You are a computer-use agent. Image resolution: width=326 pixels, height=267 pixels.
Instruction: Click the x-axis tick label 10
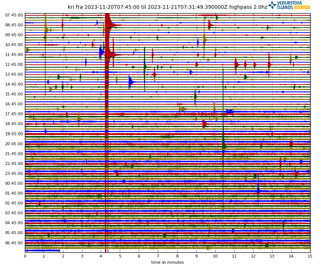coord(215,256)
